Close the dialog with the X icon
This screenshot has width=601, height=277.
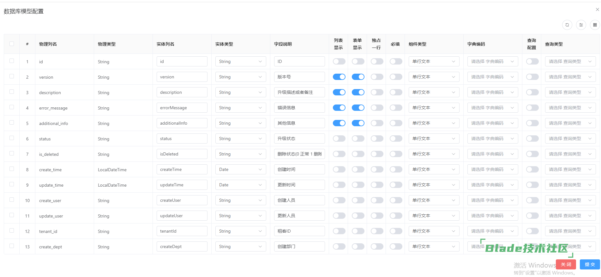[597, 9]
